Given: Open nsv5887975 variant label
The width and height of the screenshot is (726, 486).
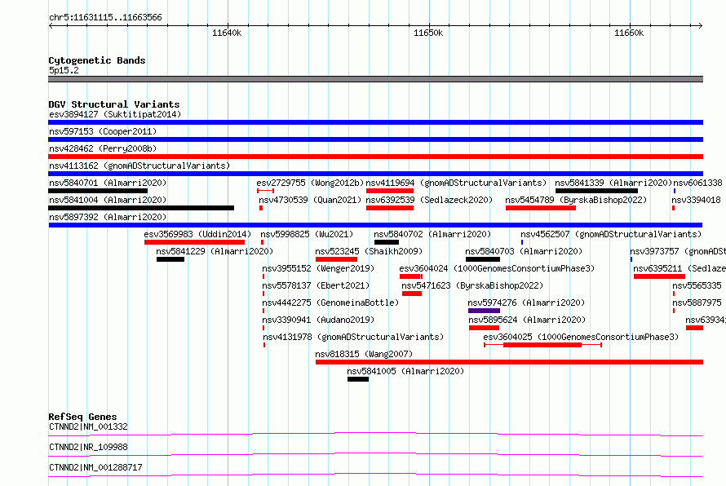Looking at the screenshot, I should tap(697, 303).
